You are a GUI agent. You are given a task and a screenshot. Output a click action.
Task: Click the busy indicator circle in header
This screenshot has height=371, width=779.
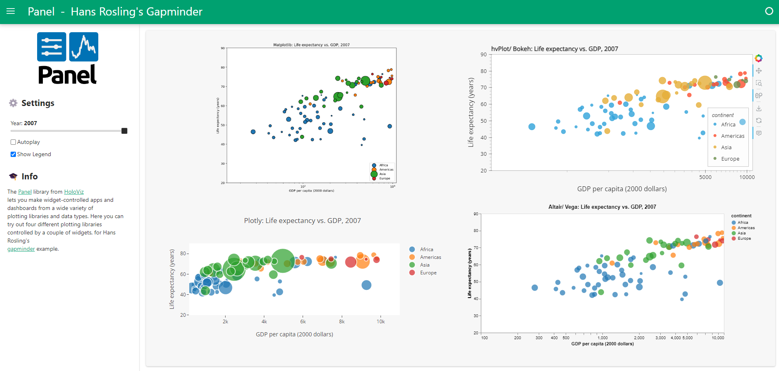coord(769,11)
